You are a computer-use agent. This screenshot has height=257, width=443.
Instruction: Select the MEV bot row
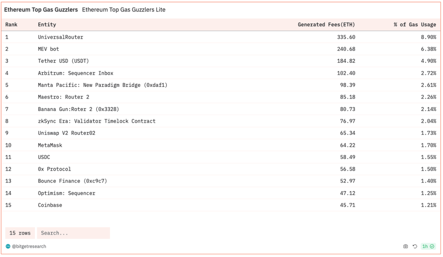(48, 49)
